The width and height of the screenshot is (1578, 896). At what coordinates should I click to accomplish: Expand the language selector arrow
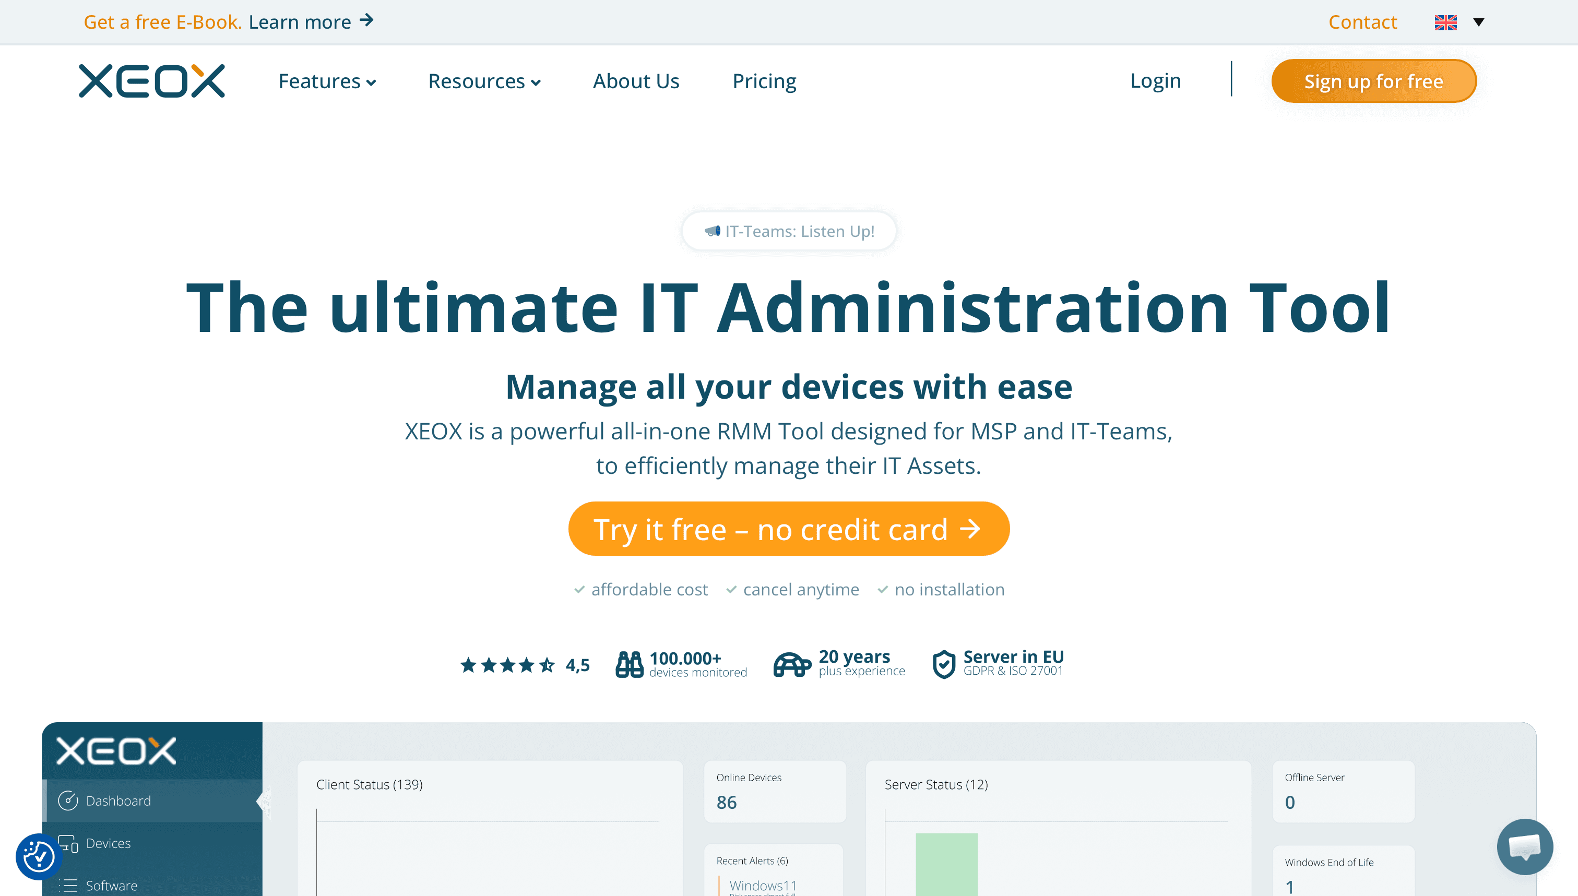click(1479, 22)
